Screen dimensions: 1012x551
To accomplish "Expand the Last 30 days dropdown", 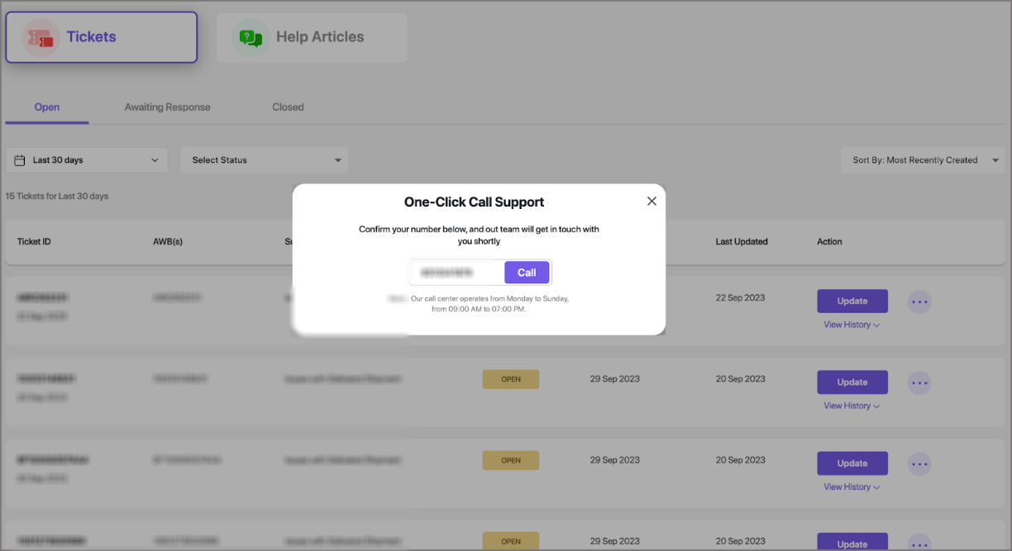I will 87,160.
